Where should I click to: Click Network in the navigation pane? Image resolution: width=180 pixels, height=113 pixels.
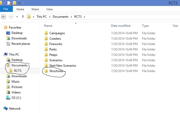[x=15, y=109]
